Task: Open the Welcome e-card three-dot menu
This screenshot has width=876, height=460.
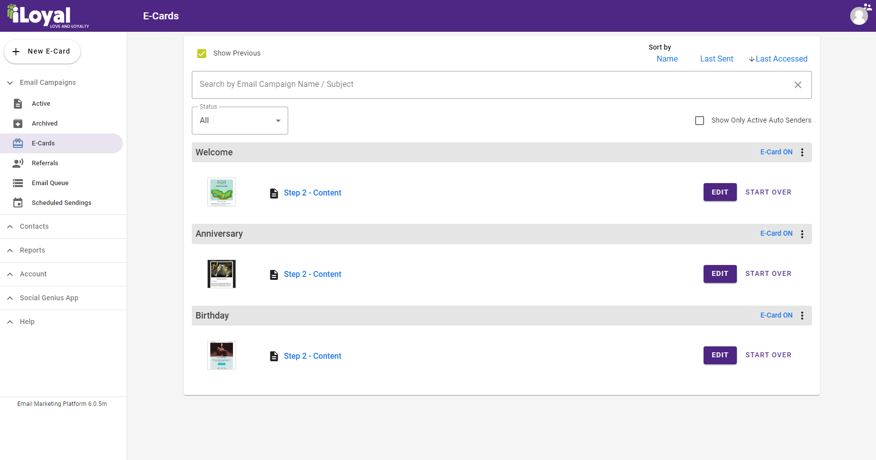Action: tap(802, 152)
